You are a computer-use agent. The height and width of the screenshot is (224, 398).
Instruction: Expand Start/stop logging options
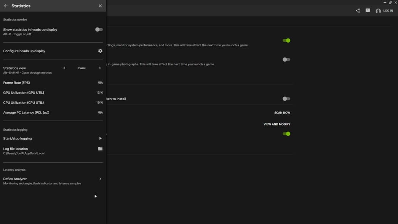tap(100, 138)
